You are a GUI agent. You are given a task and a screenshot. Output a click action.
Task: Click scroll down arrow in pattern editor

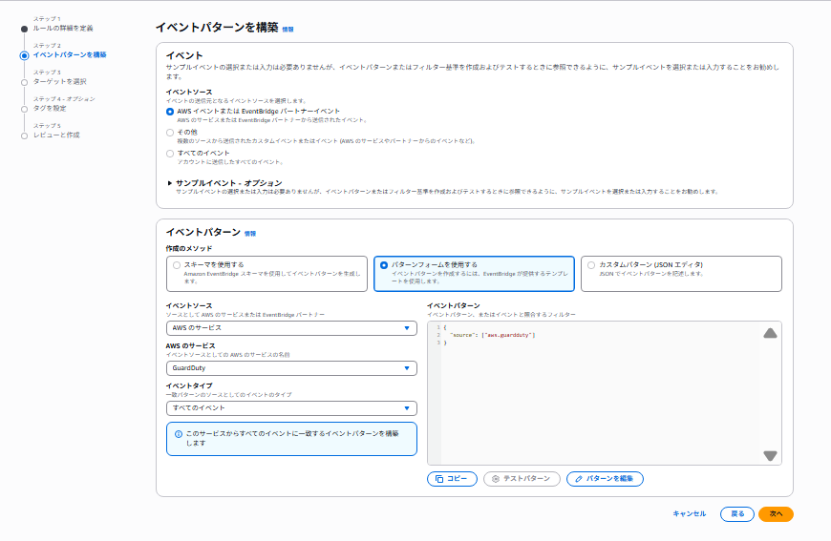pyautogui.click(x=770, y=456)
